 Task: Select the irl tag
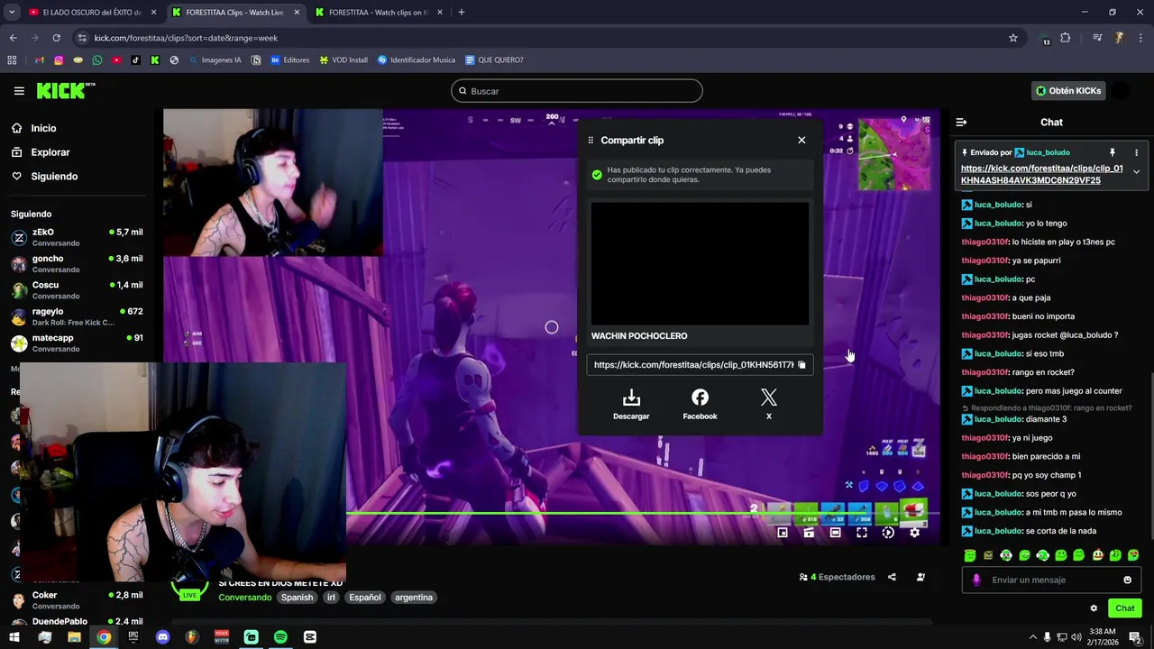tap(332, 598)
